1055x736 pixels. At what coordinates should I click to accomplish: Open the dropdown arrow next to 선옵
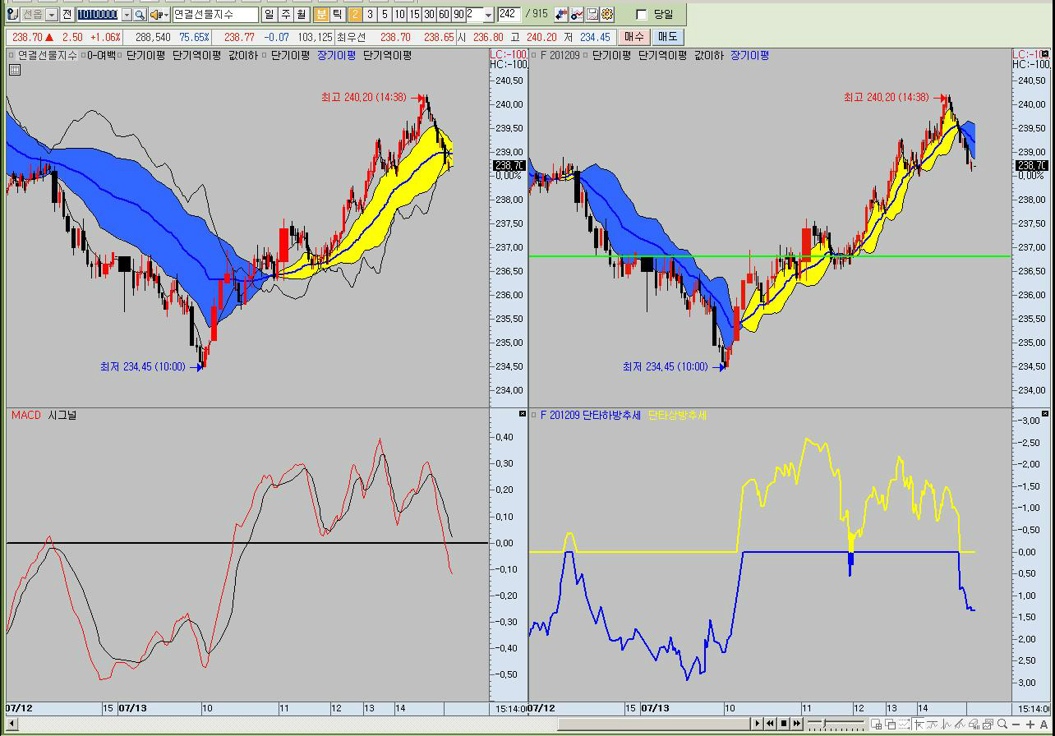point(52,15)
